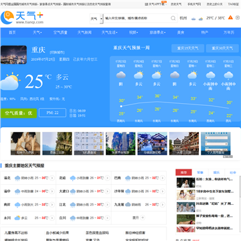The image size is (241, 241).
Task: Click forecast icon for 07月28日
Action: coord(175,74)
